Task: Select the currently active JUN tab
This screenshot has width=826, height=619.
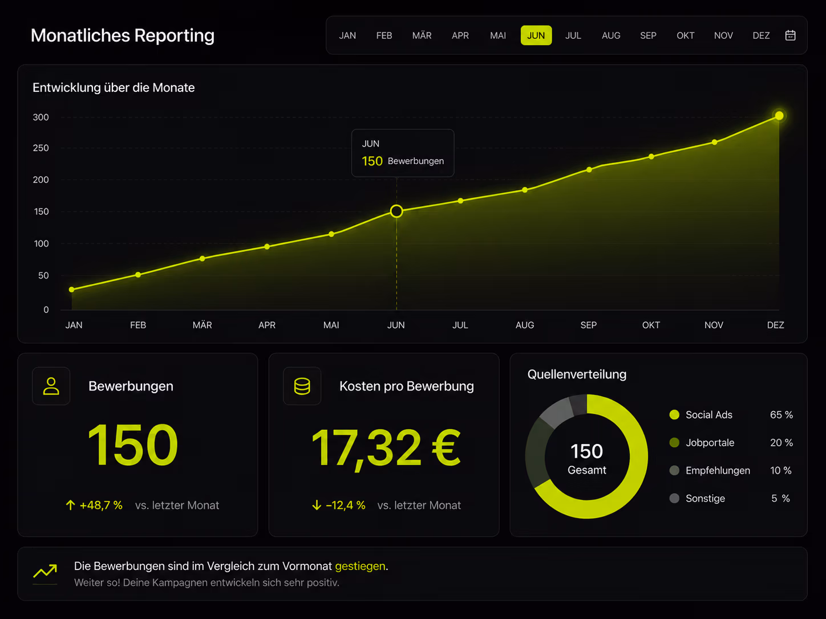Action: coord(536,35)
